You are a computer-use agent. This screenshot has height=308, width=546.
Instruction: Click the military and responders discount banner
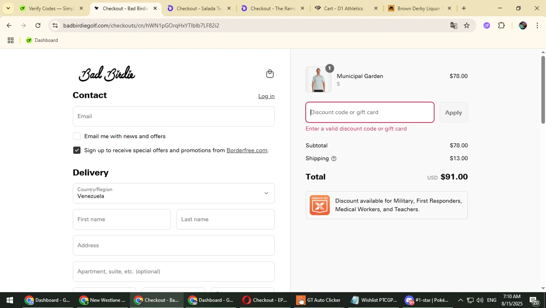387,205
